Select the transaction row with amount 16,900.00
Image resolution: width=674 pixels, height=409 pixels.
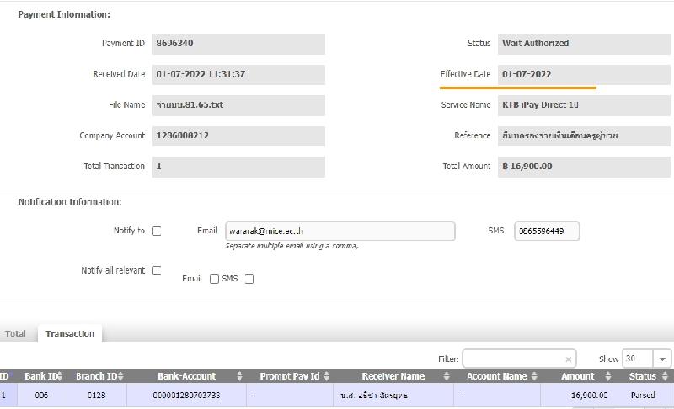pos(337,394)
